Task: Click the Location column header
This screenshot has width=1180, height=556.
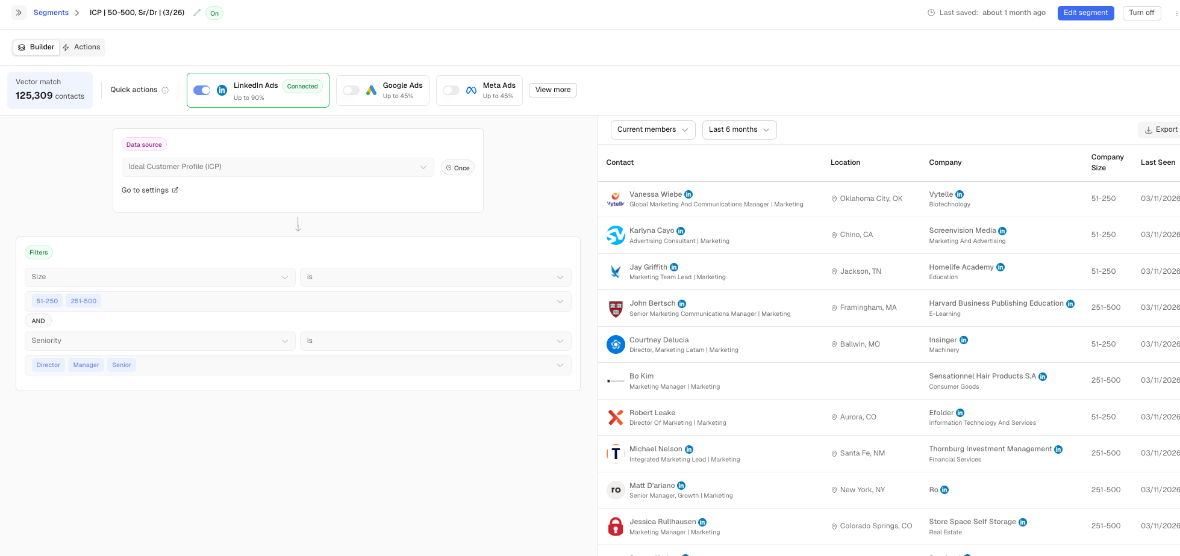Action: 845,162
